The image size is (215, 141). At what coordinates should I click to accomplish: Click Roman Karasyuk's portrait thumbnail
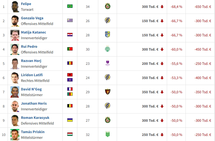tap(15, 120)
